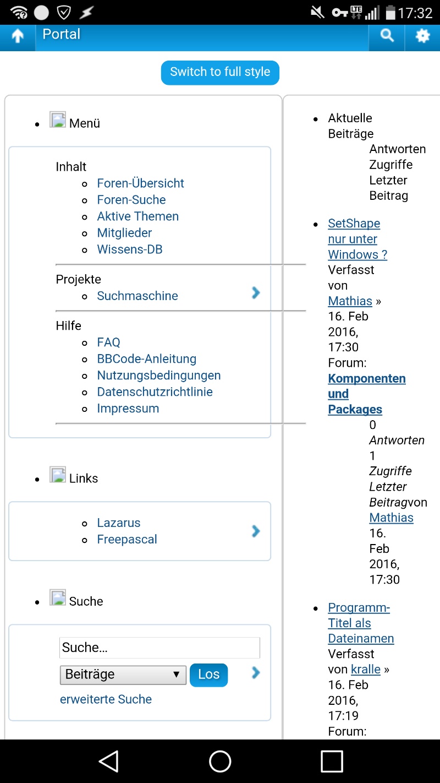Open the settings gear icon
This screenshot has height=783, width=440.
[x=422, y=36]
